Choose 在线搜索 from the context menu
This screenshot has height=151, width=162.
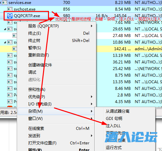point(57,129)
